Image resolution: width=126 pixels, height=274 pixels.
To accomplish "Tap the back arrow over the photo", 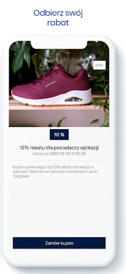I will tap(16, 54).
